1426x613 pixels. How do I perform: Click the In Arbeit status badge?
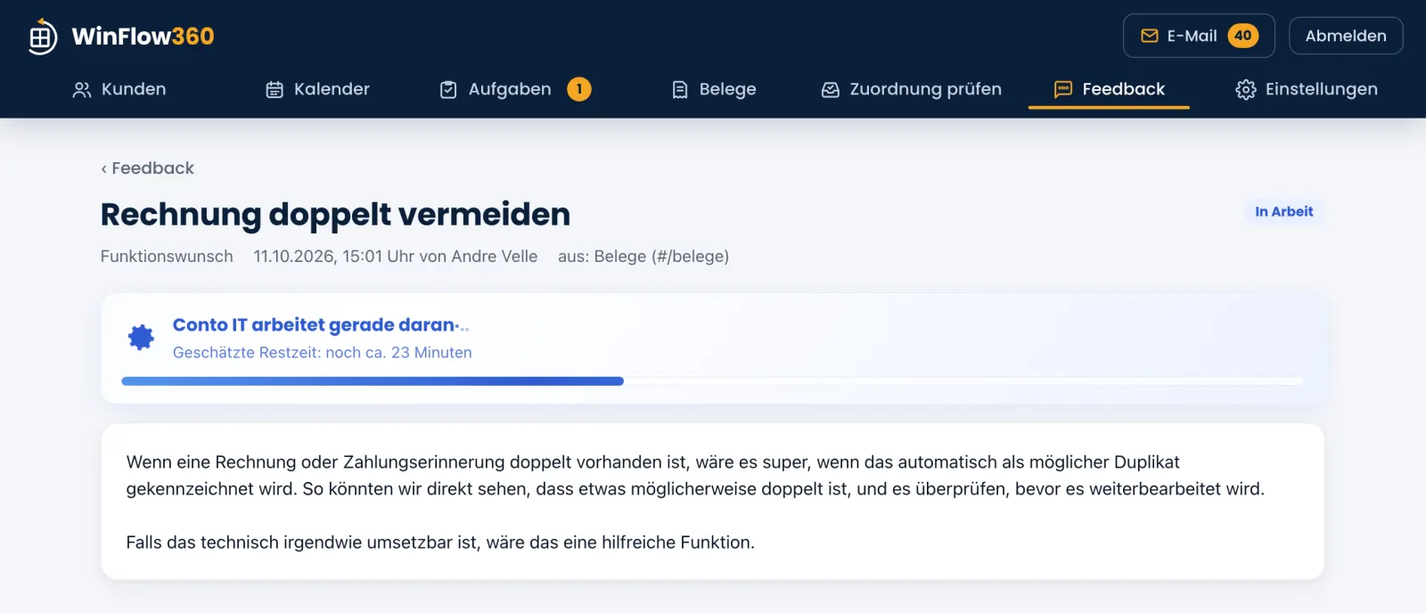pyautogui.click(x=1283, y=212)
